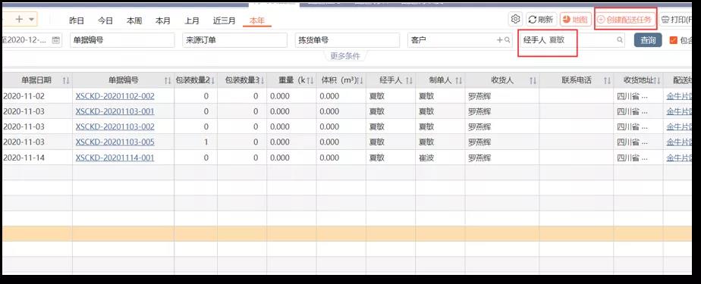This screenshot has height=284, width=701.
Task: Sort by 包装数量2 column sort icon
Action: pyautogui.click(x=212, y=80)
